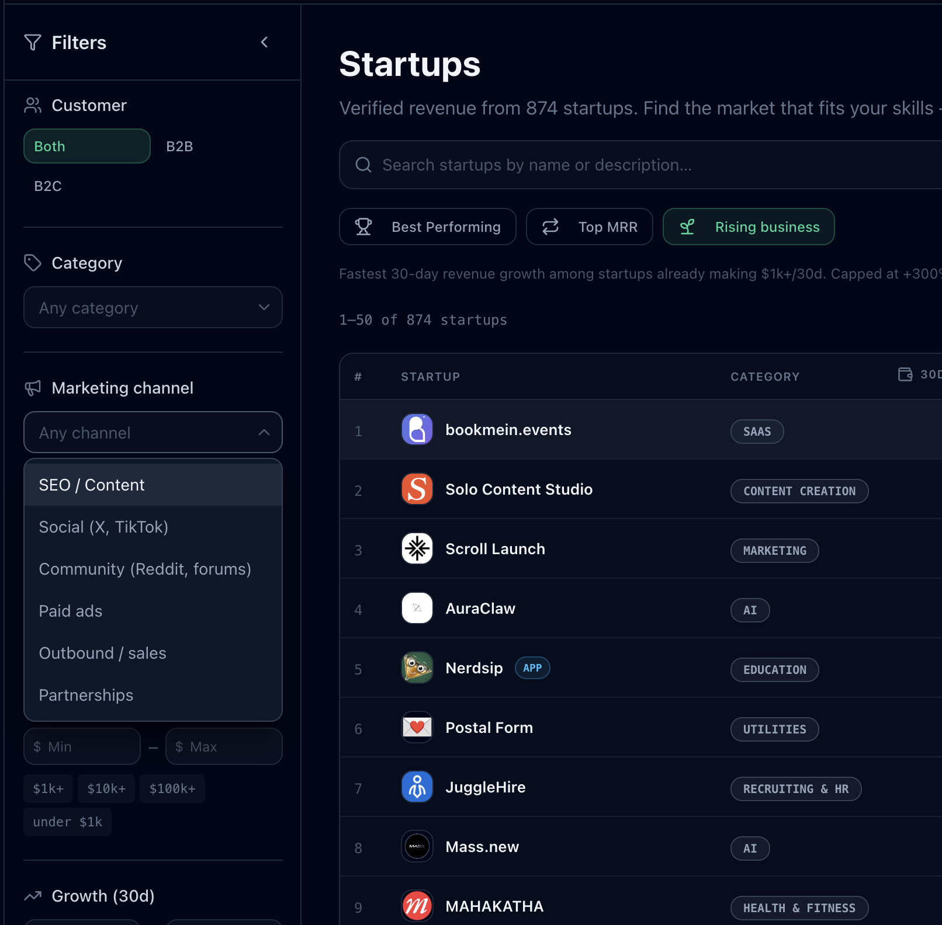Select SEO / Content channel option
The height and width of the screenshot is (925, 942).
click(153, 485)
